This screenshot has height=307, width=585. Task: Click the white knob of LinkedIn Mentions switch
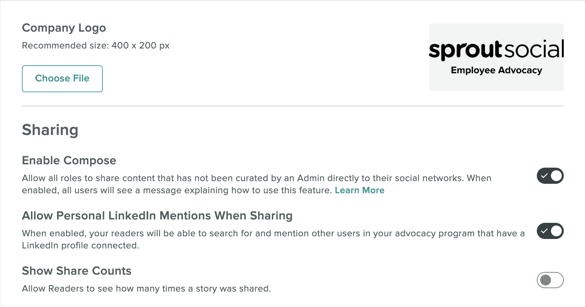pos(556,231)
